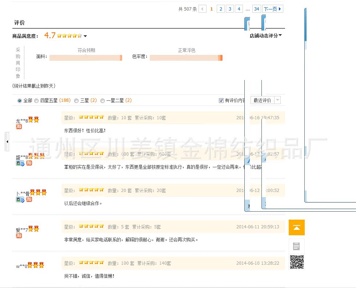Screen dimensions: 356x288
Task: Click the 面料 rating bar
Action: click(x=86, y=58)
